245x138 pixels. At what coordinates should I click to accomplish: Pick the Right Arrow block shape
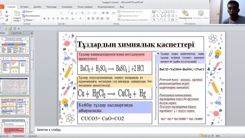pyautogui.click(x=165, y=16)
